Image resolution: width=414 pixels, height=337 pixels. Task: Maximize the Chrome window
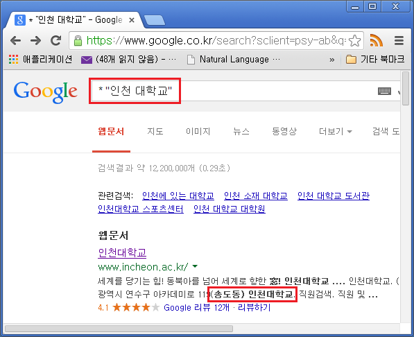click(372, 7)
